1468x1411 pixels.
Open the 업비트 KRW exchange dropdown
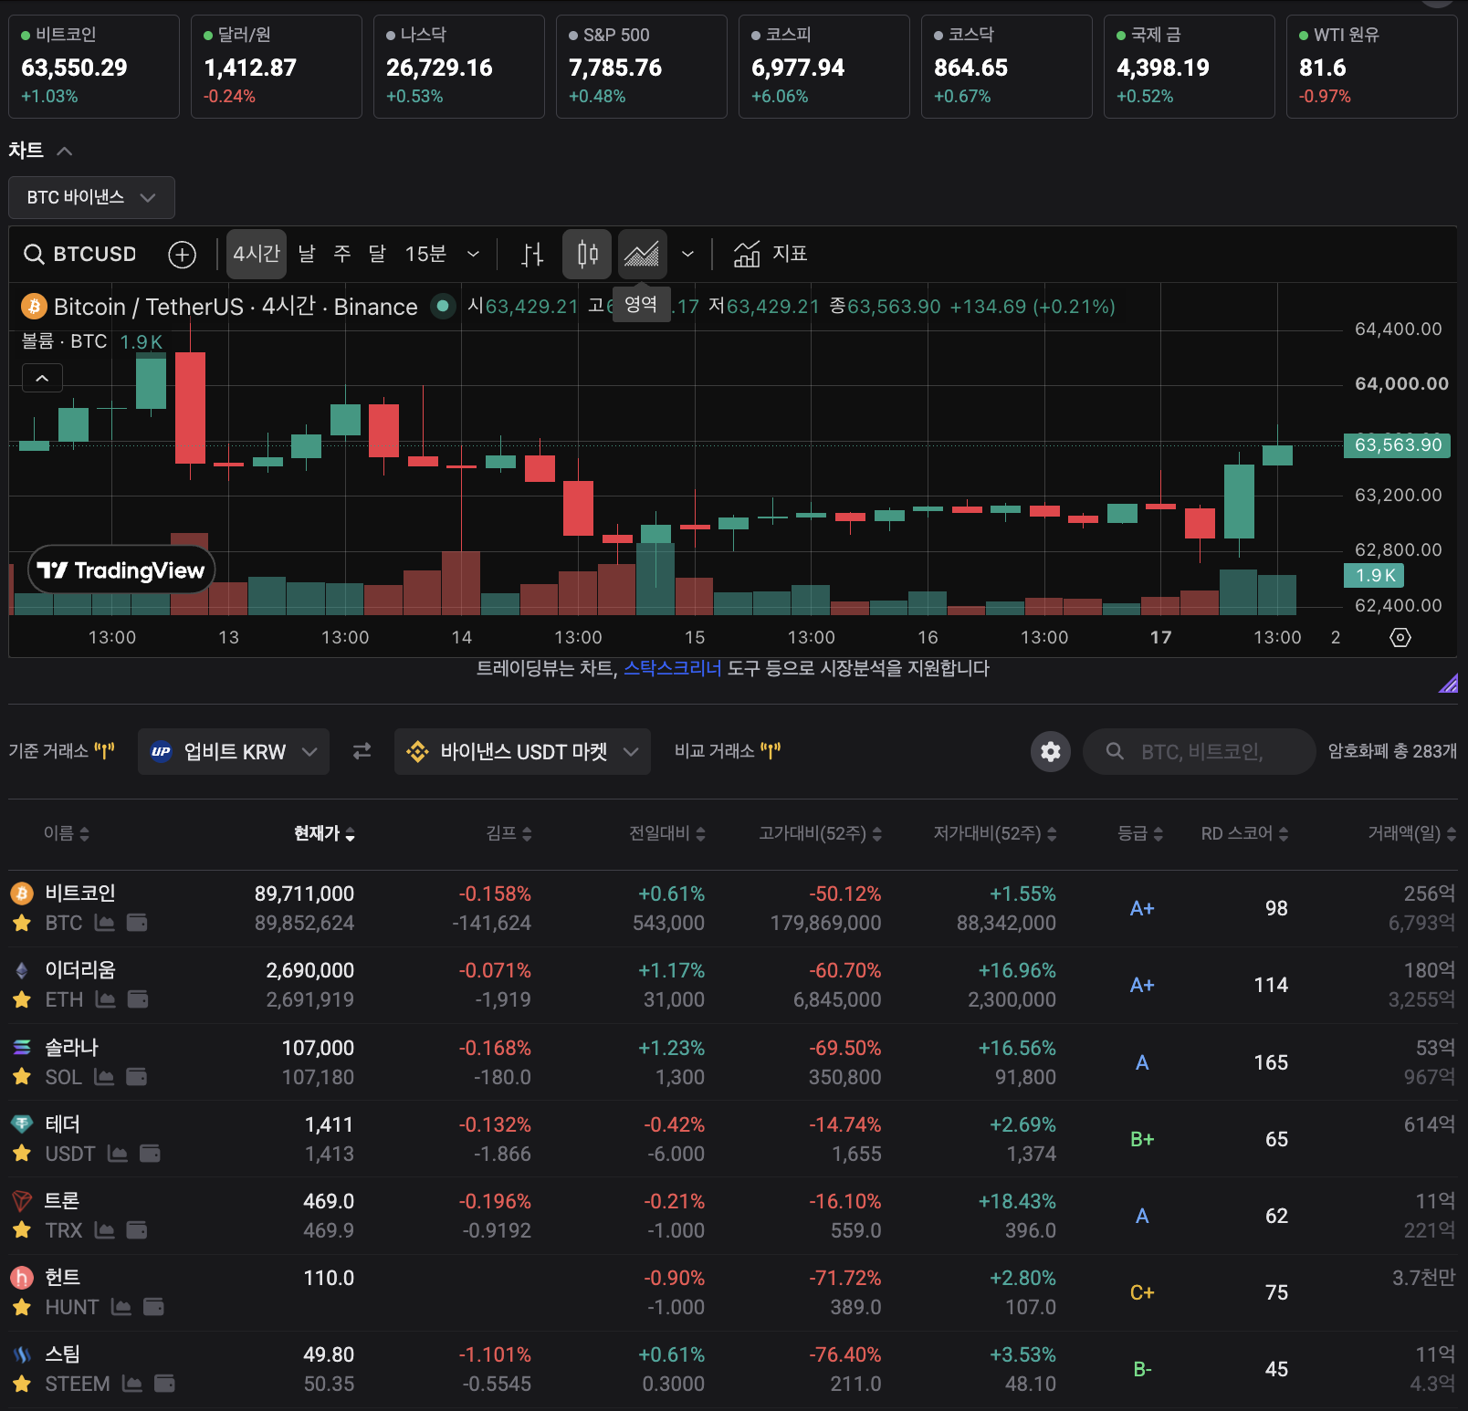coord(234,751)
